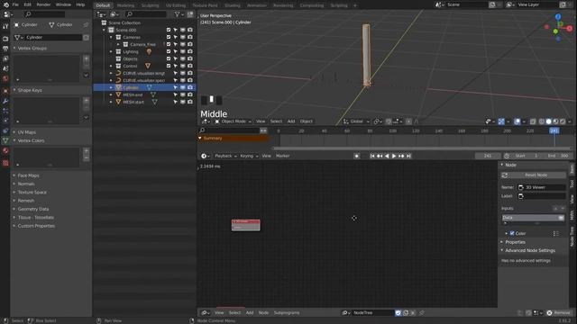Open the Playback dropdown in timeline
Screen dimensions: 577x324
[x=225, y=156]
